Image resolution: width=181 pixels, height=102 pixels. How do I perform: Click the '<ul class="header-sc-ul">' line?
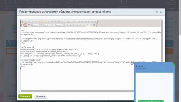tap(31, 60)
